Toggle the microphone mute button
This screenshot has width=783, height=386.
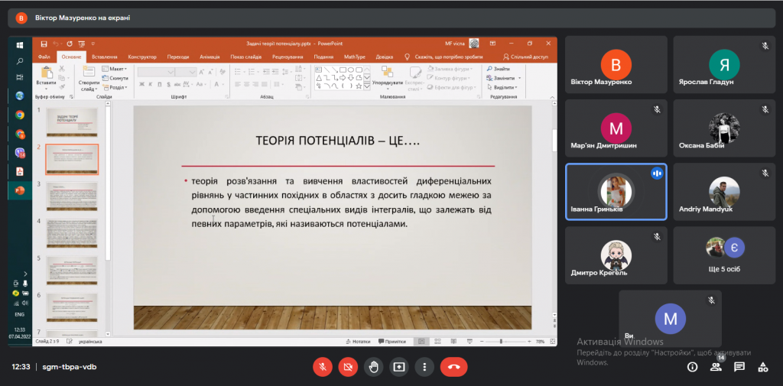pos(323,367)
